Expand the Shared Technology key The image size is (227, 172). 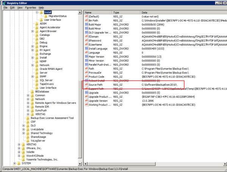(23, 133)
